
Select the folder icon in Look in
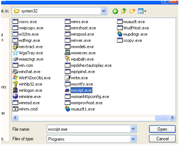[x=16, y=11]
